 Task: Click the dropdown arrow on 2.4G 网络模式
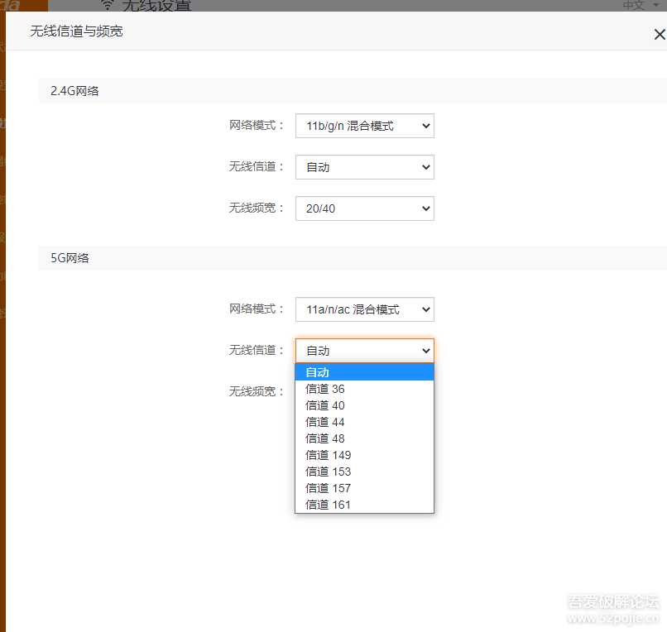tap(425, 126)
